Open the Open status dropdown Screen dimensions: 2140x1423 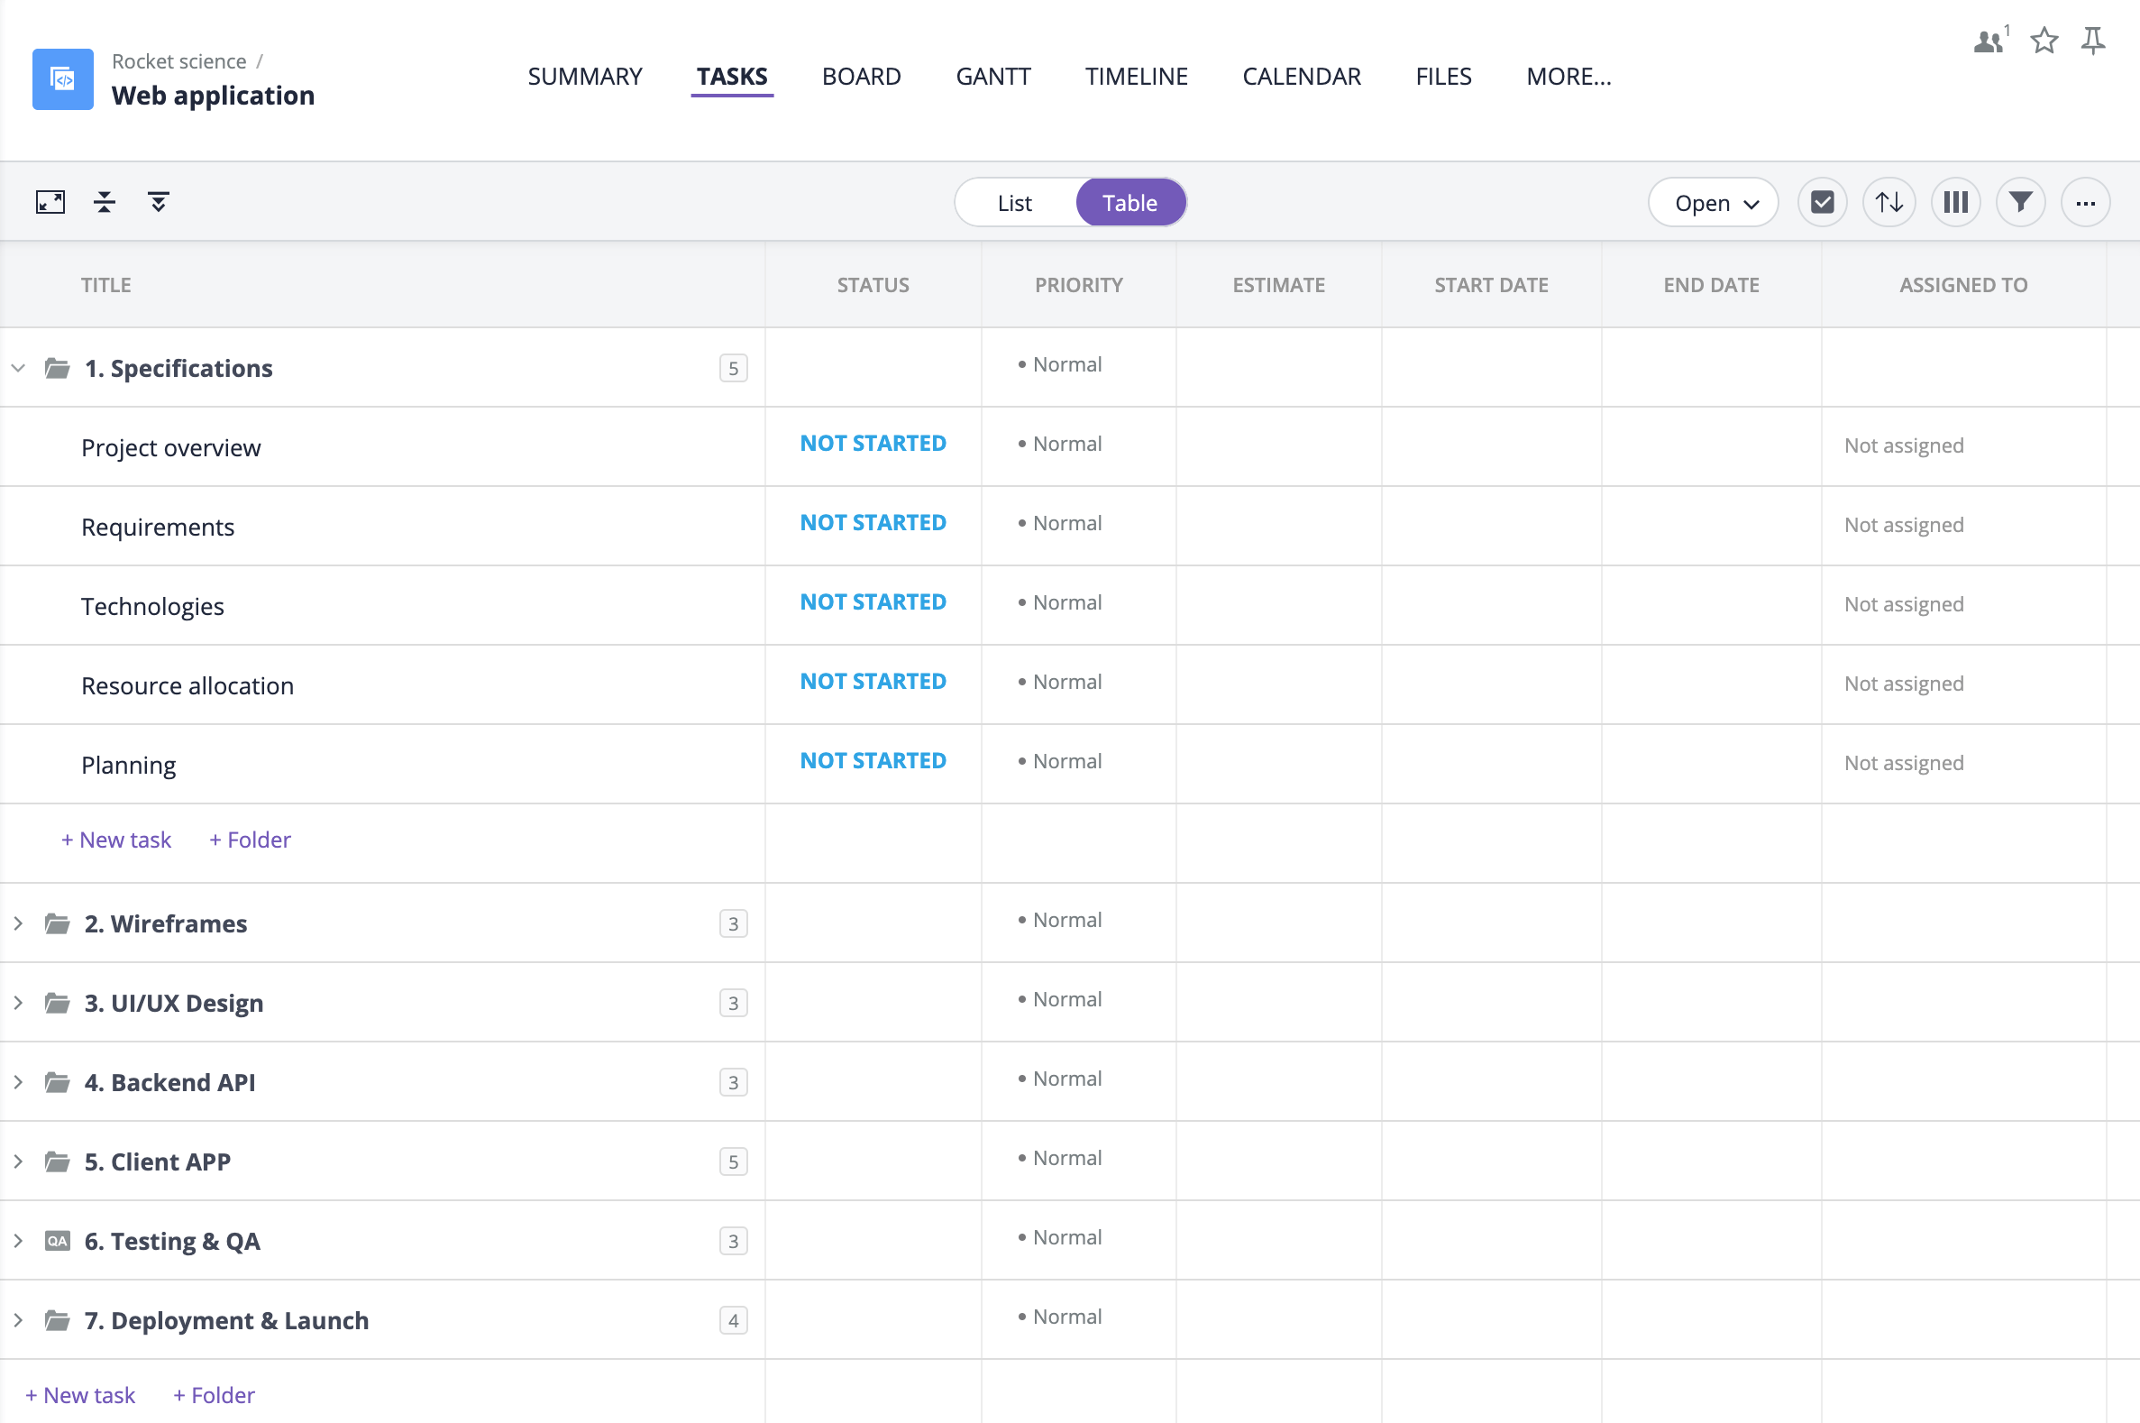point(1713,202)
